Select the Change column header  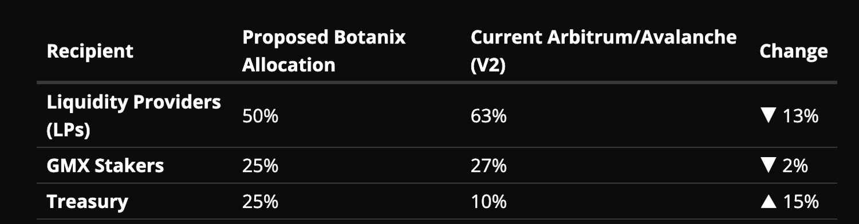coord(794,51)
